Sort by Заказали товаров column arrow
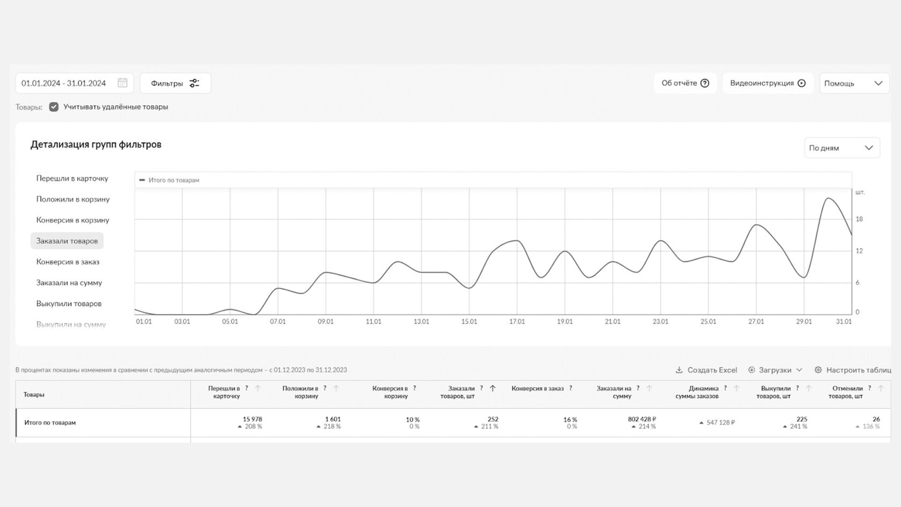901x507 pixels. 493,388
